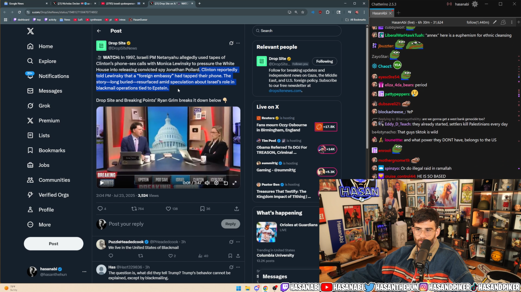Open Verified Orgs in the sidebar

[x=48, y=195]
